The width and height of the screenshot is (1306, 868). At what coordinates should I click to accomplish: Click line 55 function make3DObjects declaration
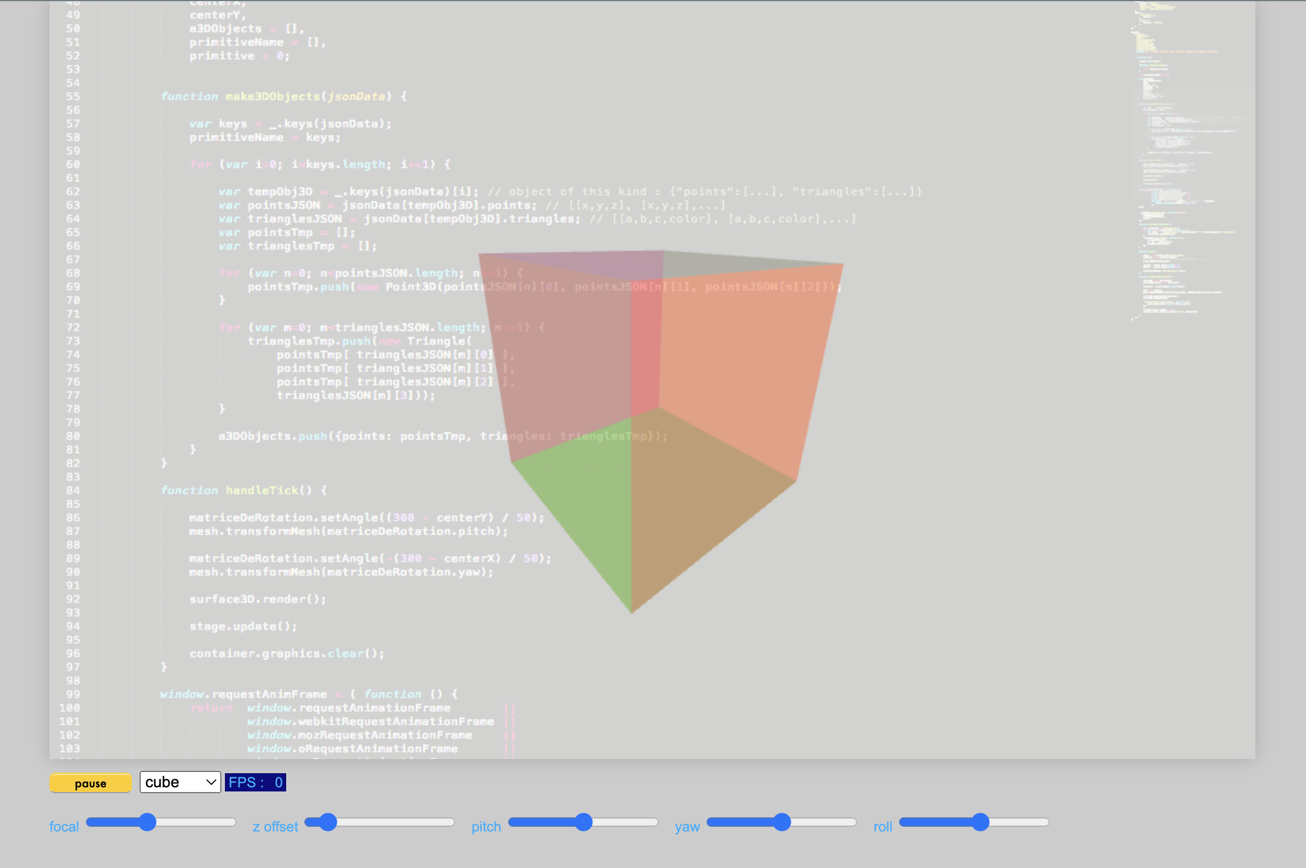pyautogui.click(x=277, y=96)
